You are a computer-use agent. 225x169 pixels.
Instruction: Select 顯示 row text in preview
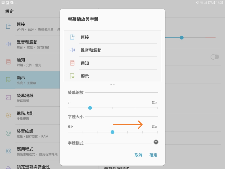(x=85, y=76)
